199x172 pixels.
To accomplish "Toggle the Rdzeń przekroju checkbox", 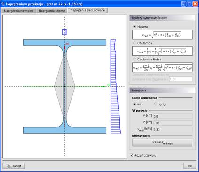I will 132,155.
